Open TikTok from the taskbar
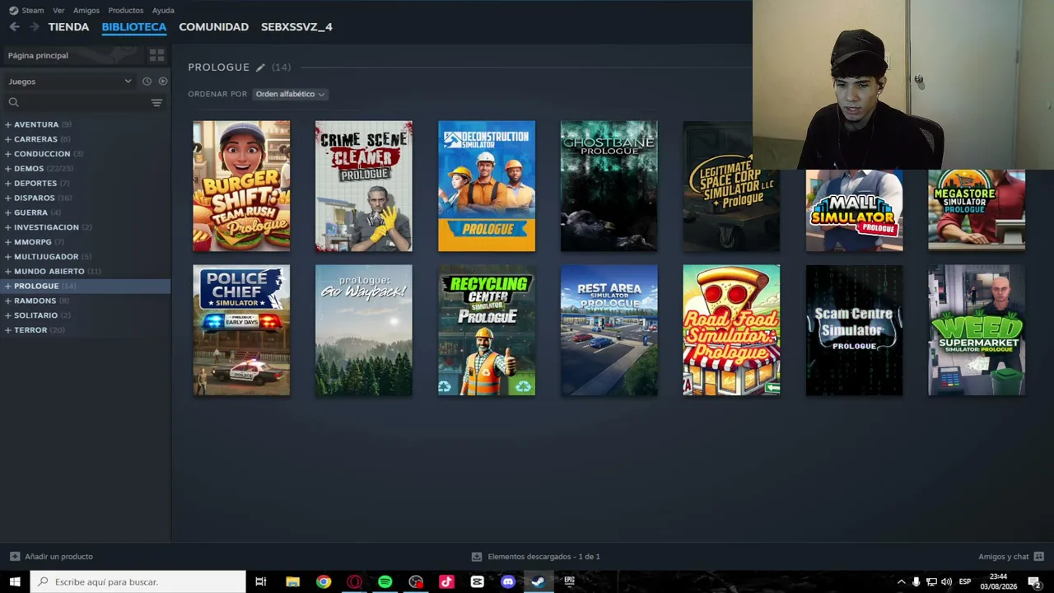Screen dimensions: 1054x593 coord(446,581)
